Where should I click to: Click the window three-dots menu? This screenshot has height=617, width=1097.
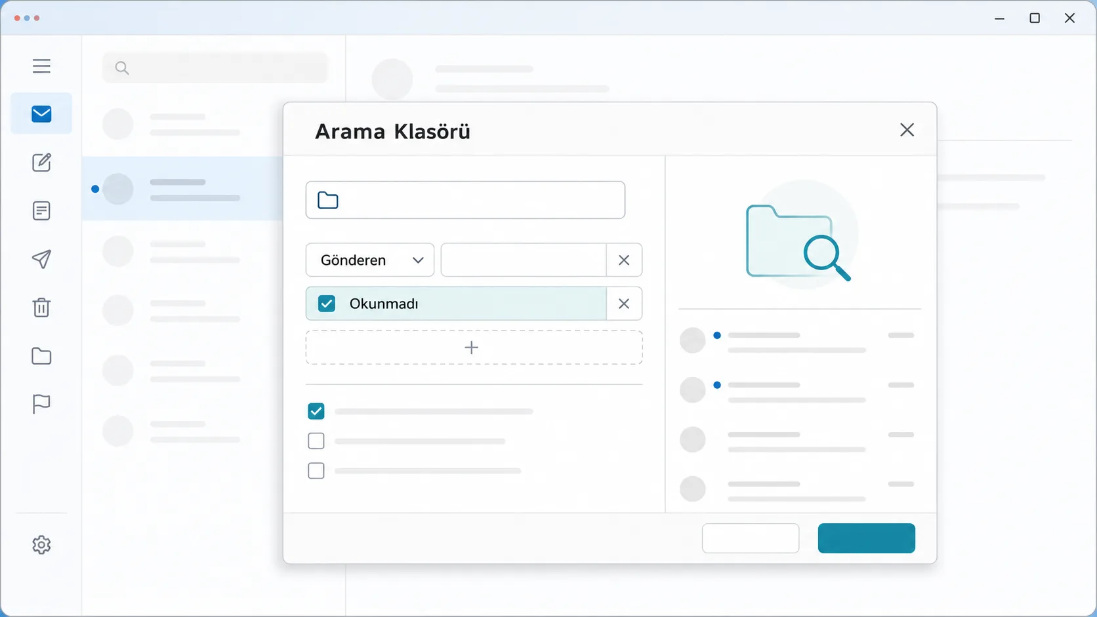27,18
